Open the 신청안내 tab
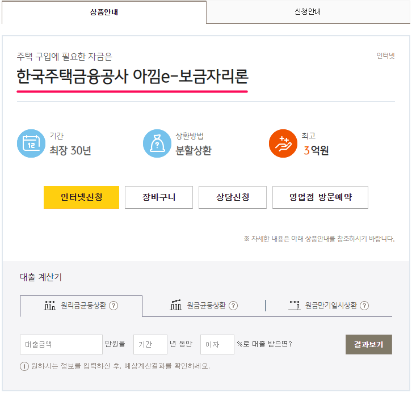The width and height of the screenshot is (412, 393). (308, 12)
